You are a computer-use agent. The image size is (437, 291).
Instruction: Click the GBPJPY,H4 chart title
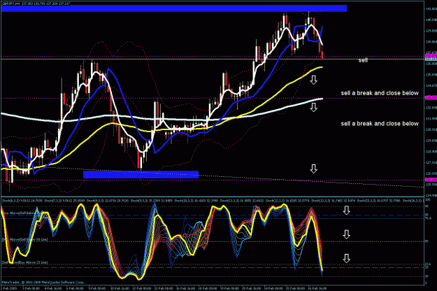pos(36,3)
